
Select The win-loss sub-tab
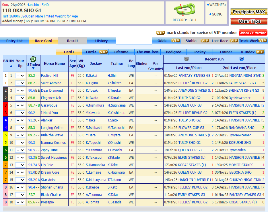pyautogui.click(x=147, y=52)
